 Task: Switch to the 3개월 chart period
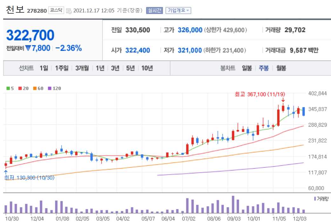(x=81, y=68)
